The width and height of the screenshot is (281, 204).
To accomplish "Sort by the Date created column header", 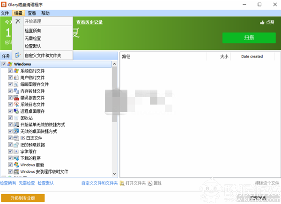I will click(x=252, y=56).
